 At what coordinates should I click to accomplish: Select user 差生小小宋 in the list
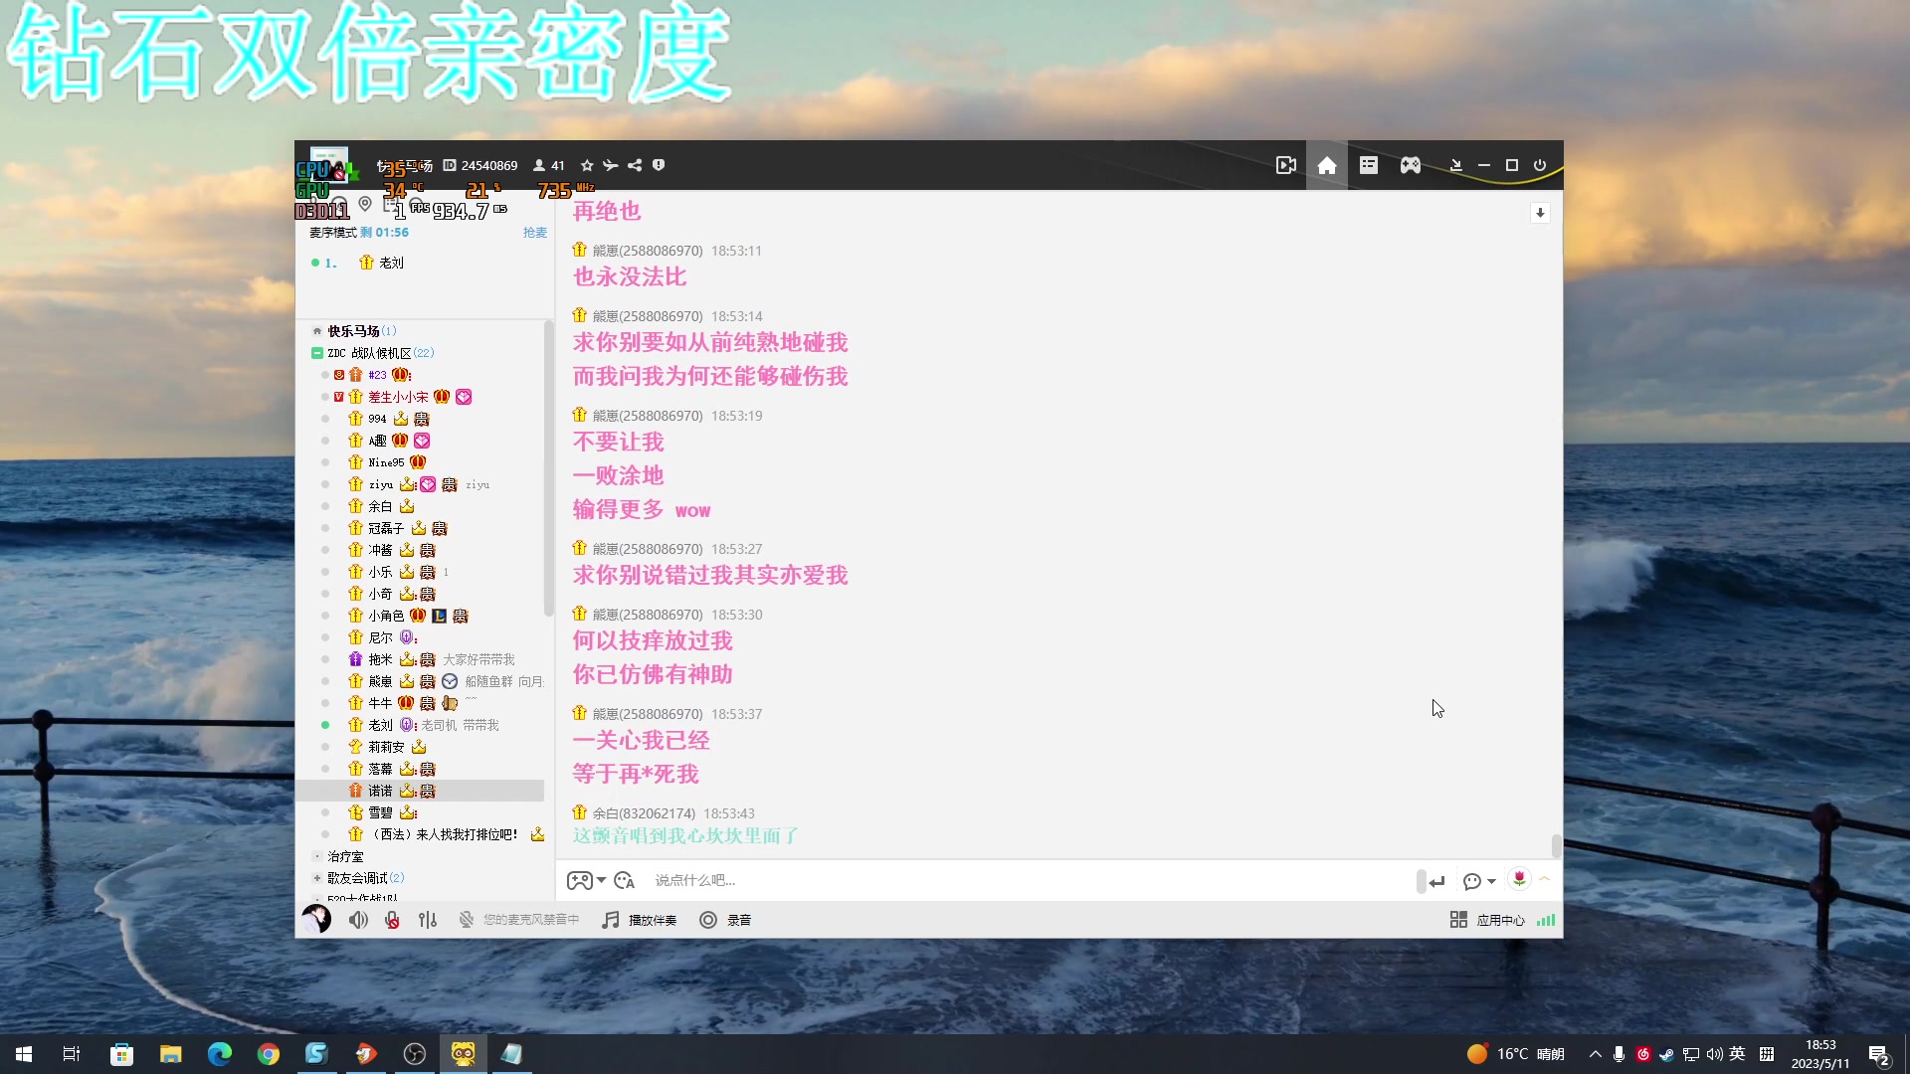click(398, 397)
